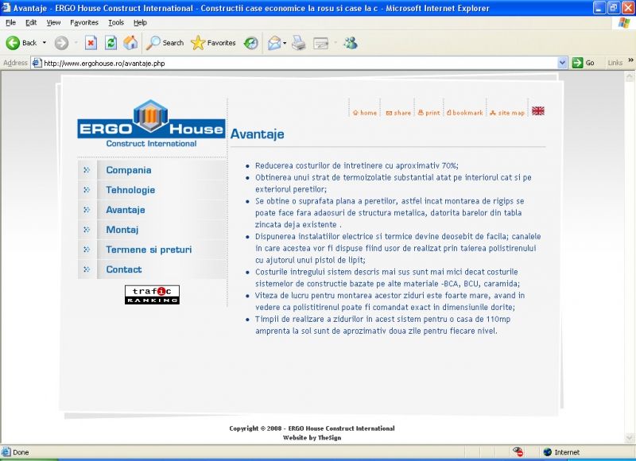Expand the address bar URL dropdown
The height and width of the screenshot is (461, 636).
562,63
